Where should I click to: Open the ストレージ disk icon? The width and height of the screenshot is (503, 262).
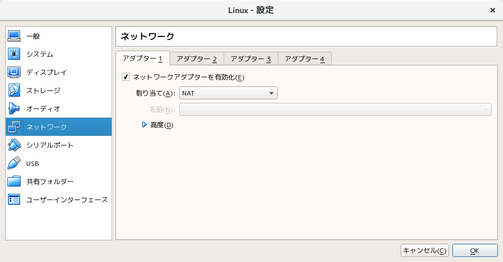click(x=14, y=90)
